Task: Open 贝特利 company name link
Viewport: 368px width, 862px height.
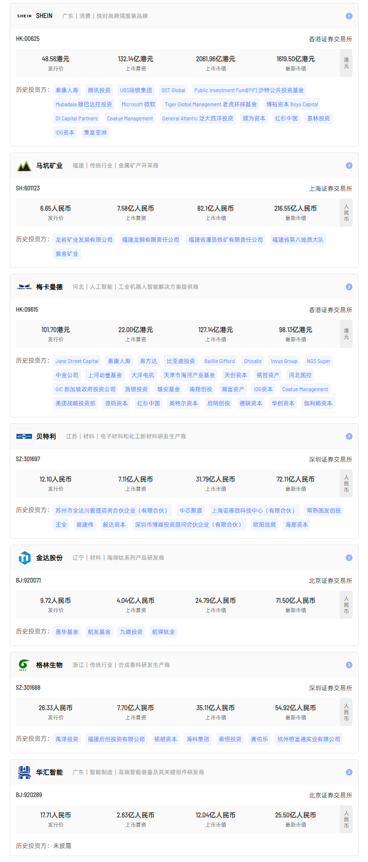Action: [46, 436]
